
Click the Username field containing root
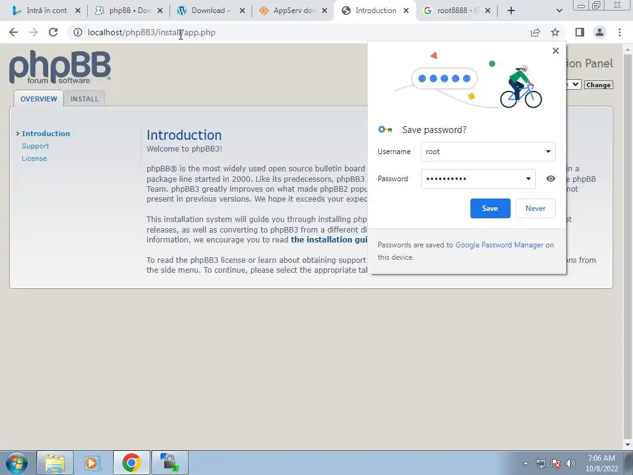(x=488, y=152)
